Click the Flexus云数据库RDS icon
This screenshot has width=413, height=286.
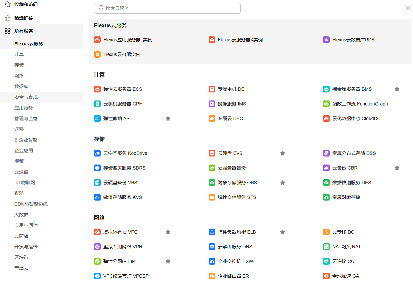[x=326, y=40]
